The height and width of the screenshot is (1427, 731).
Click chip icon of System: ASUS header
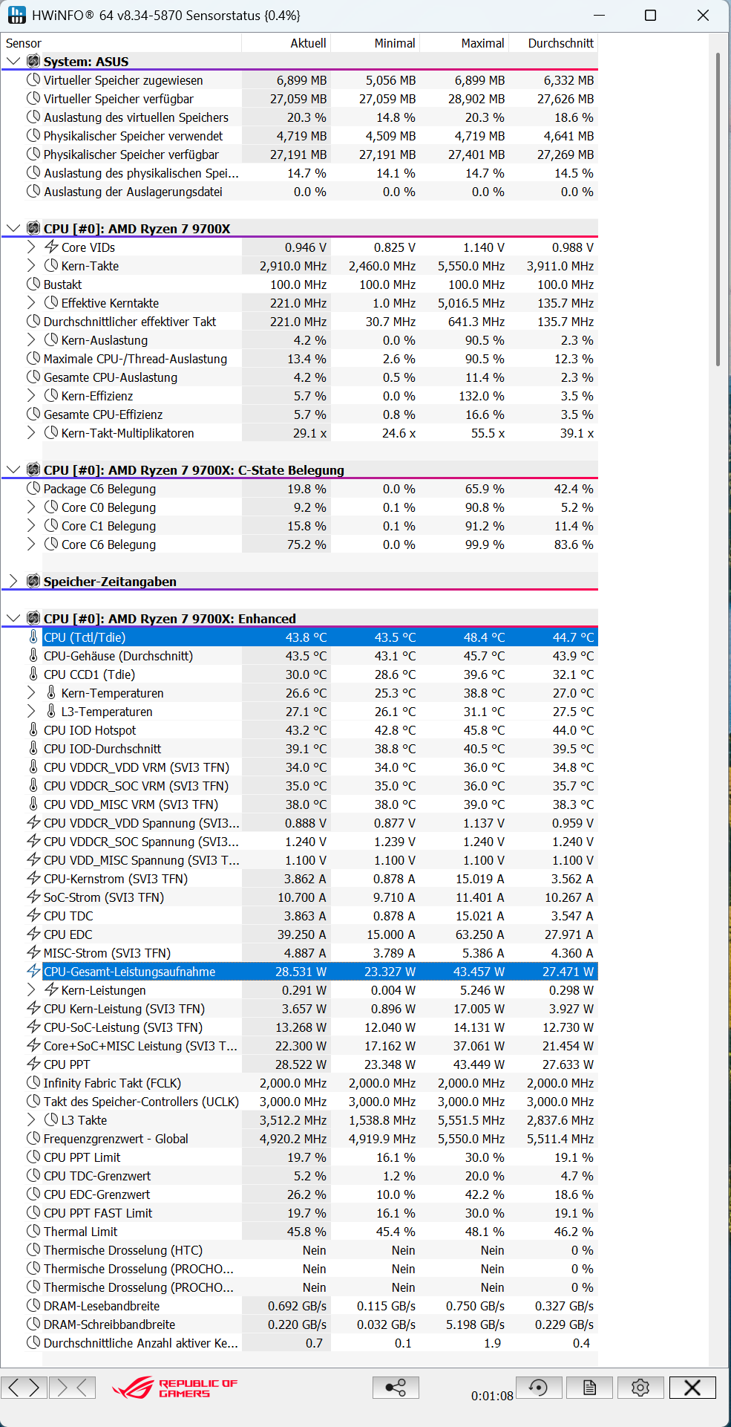point(33,61)
